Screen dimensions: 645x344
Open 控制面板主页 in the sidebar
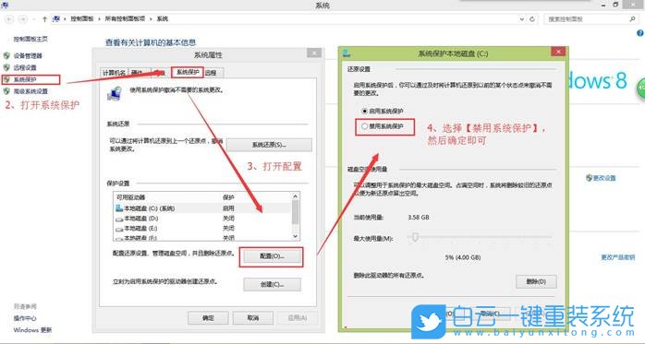30,39
